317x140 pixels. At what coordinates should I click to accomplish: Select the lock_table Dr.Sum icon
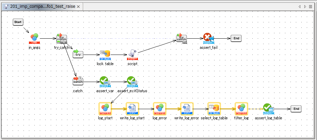(105, 55)
